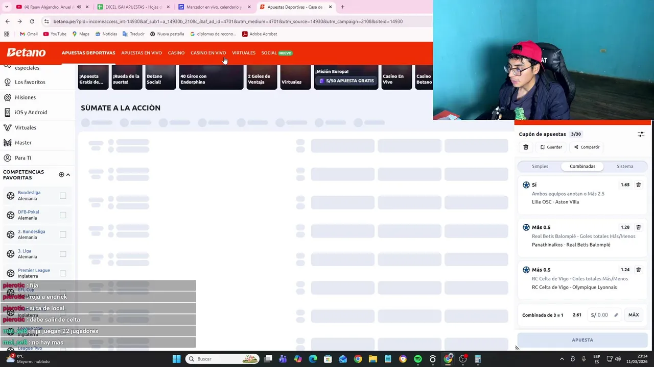The image size is (654, 367).
Task: Mute the Rauw Alejandro YouTube tab
Action: [79, 7]
